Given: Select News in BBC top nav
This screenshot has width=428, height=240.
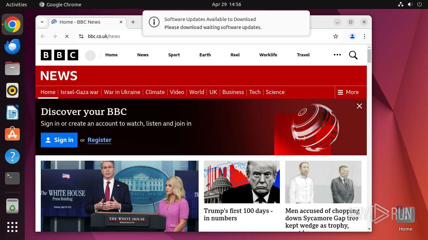Looking at the screenshot, I should click(143, 55).
